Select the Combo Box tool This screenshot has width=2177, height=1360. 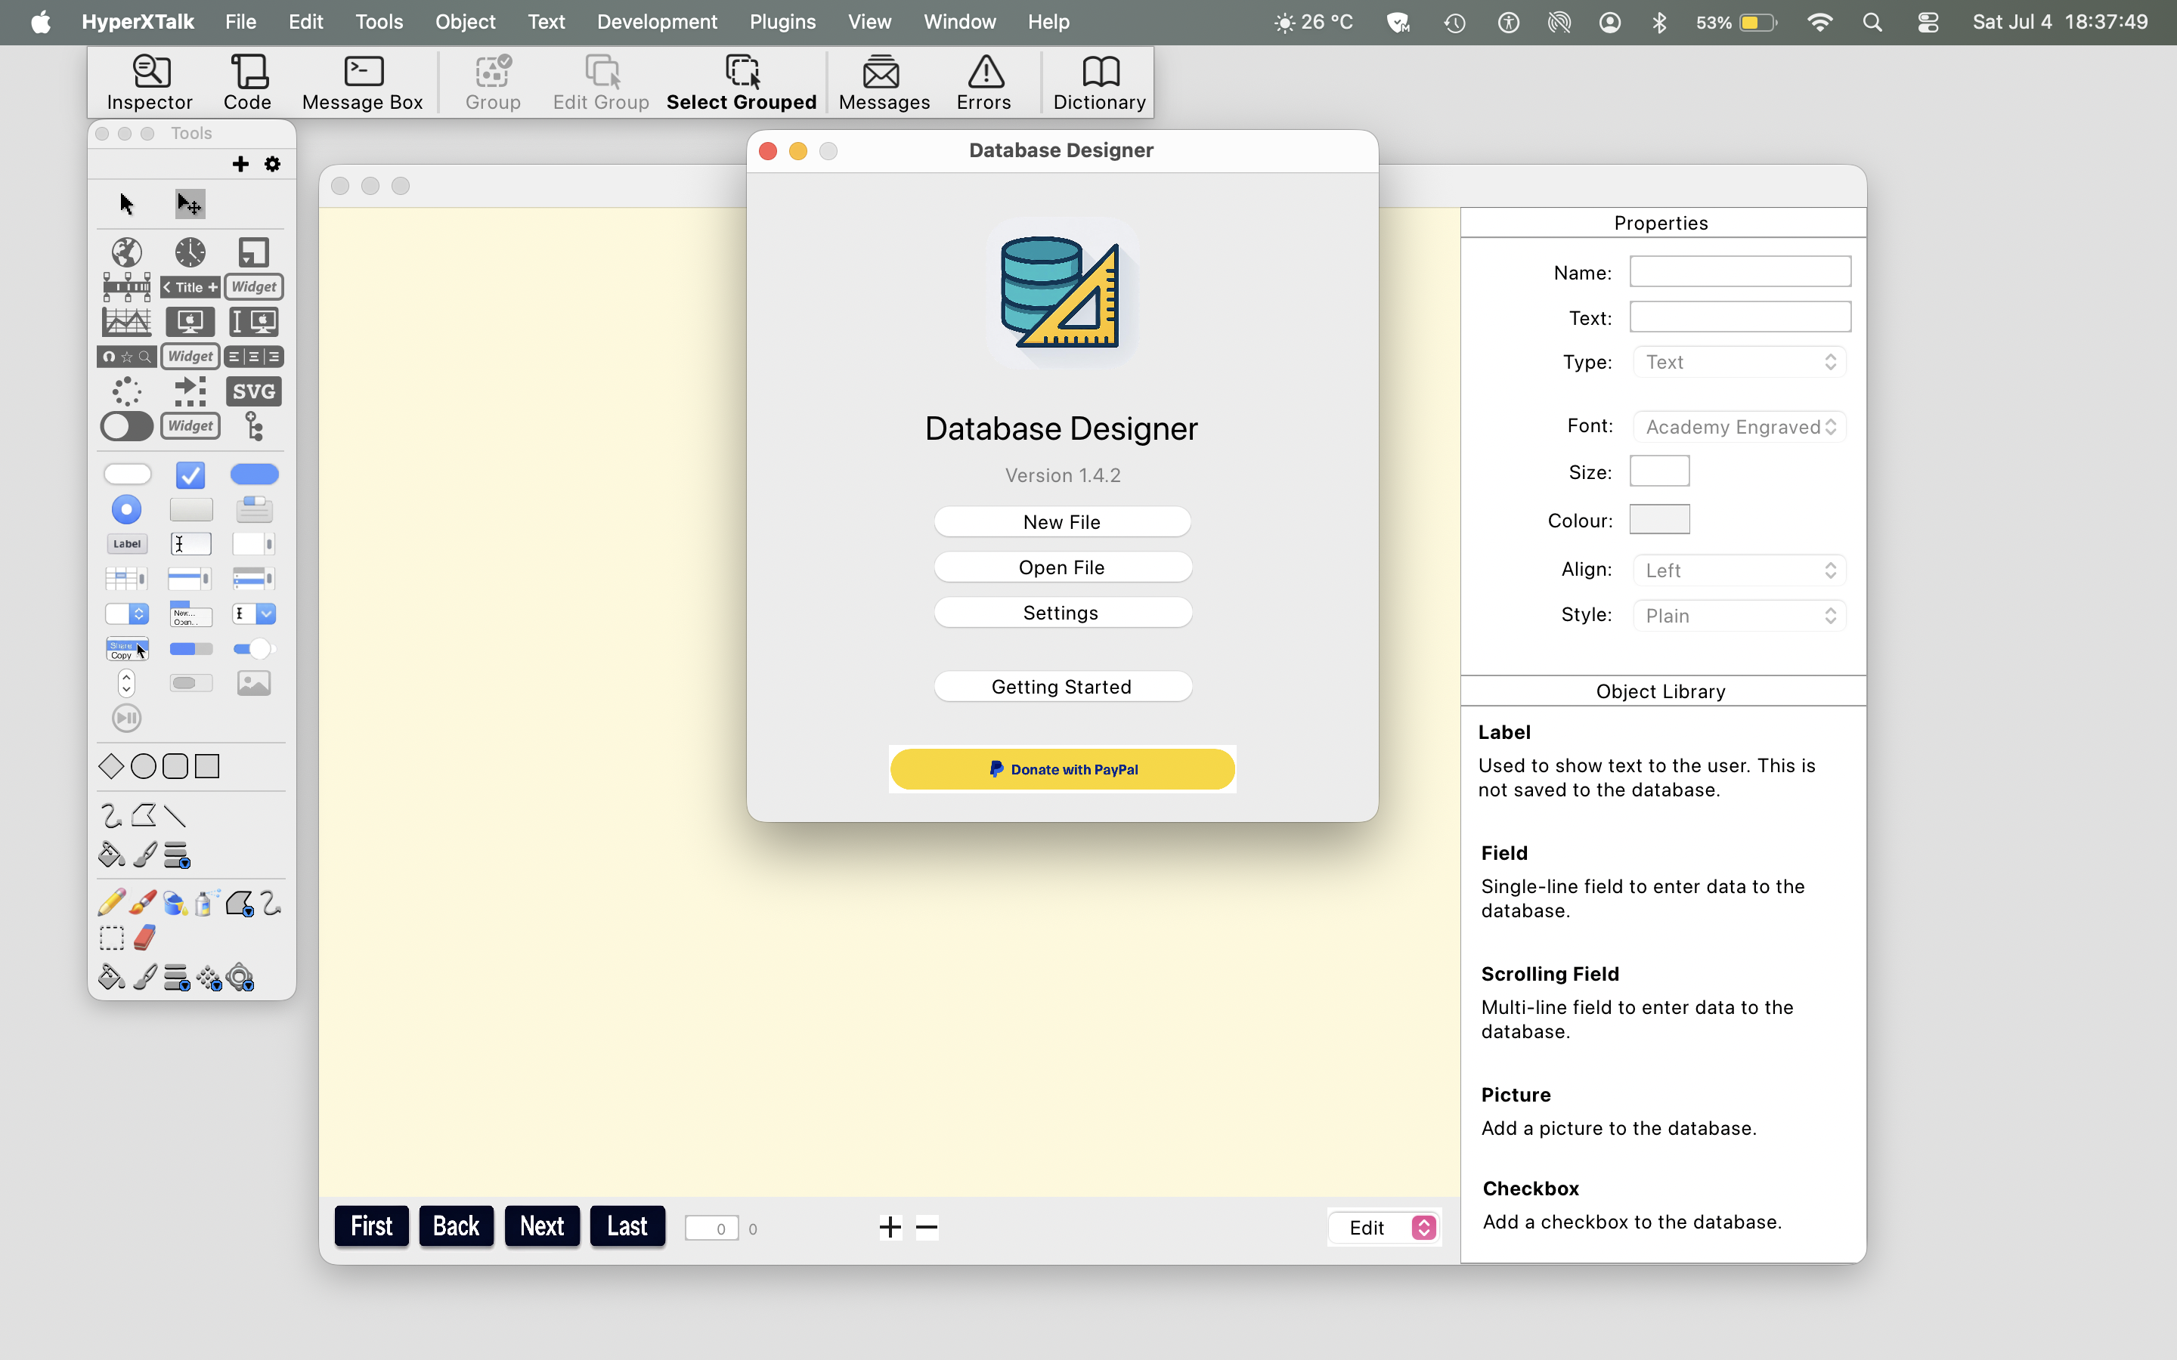(x=254, y=614)
